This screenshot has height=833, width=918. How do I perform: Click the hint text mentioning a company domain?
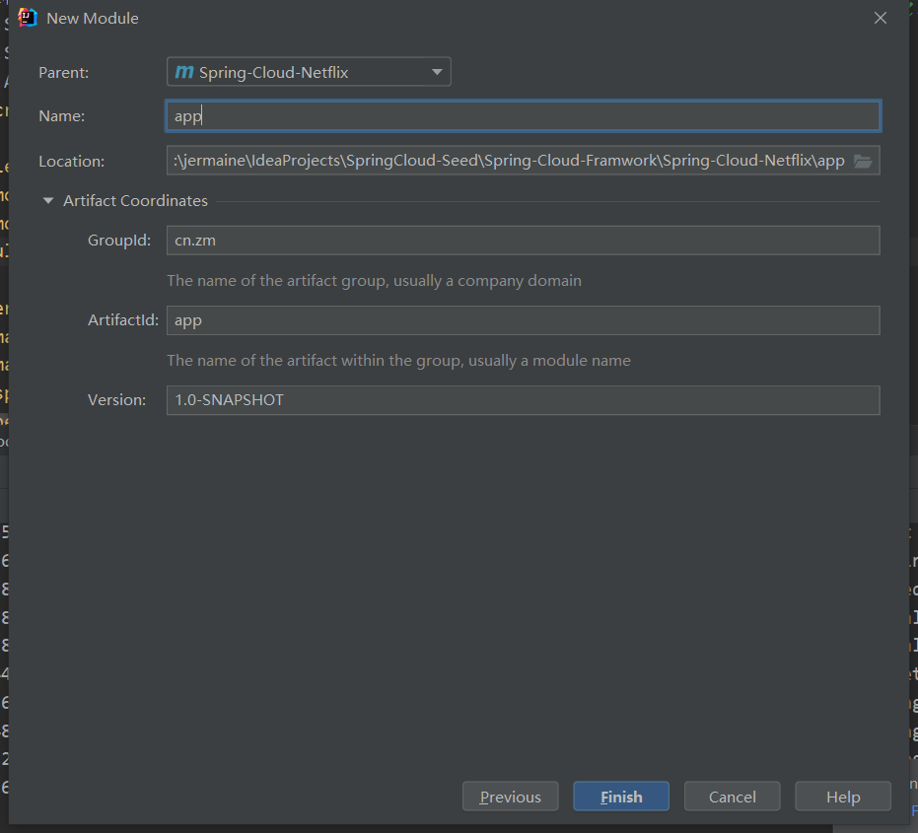pyautogui.click(x=374, y=281)
